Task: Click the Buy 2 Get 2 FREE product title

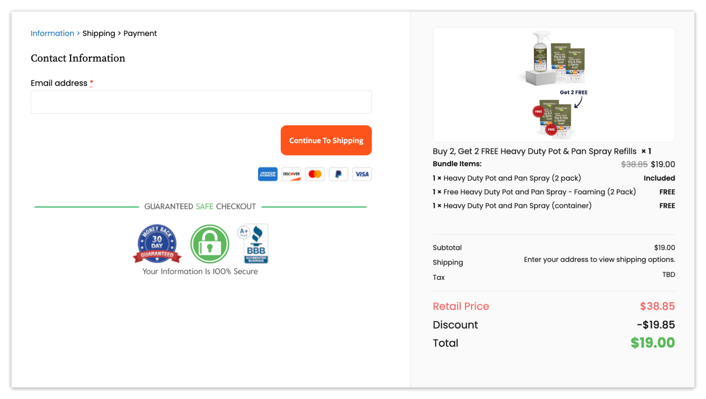Action: coord(534,151)
